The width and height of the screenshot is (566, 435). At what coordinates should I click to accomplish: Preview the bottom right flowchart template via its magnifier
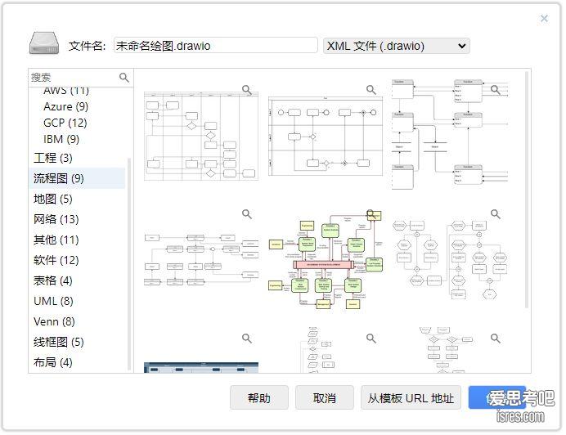pyautogui.click(x=496, y=339)
